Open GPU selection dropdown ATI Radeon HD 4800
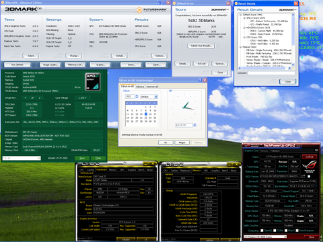 coord(265,237)
